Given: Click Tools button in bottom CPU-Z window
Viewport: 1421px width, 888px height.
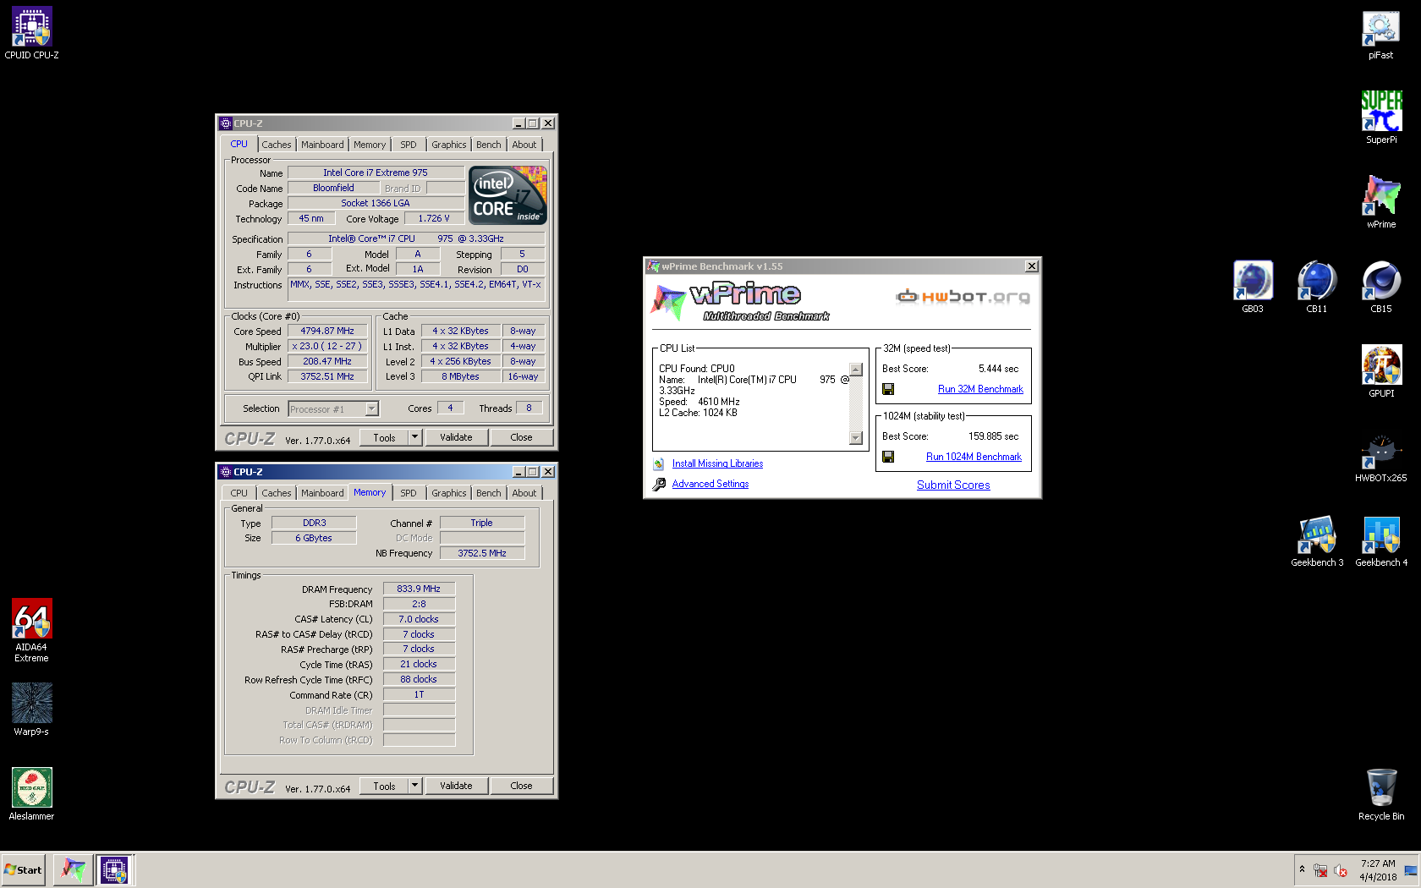Looking at the screenshot, I should click(384, 786).
